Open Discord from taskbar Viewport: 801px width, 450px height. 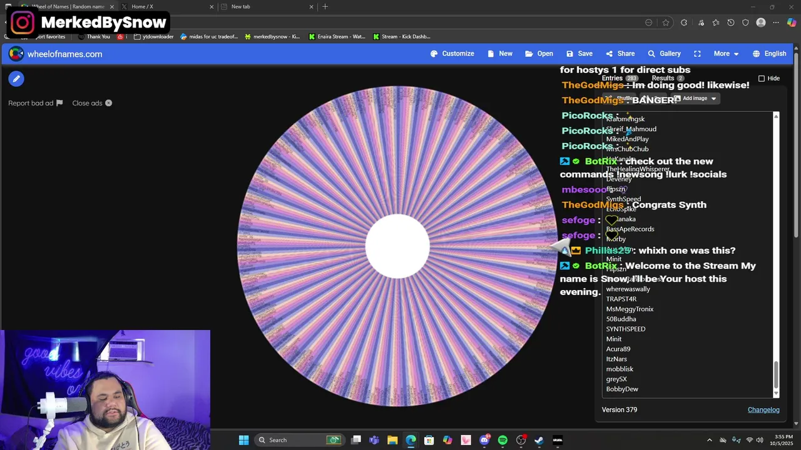tap(484, 440)
